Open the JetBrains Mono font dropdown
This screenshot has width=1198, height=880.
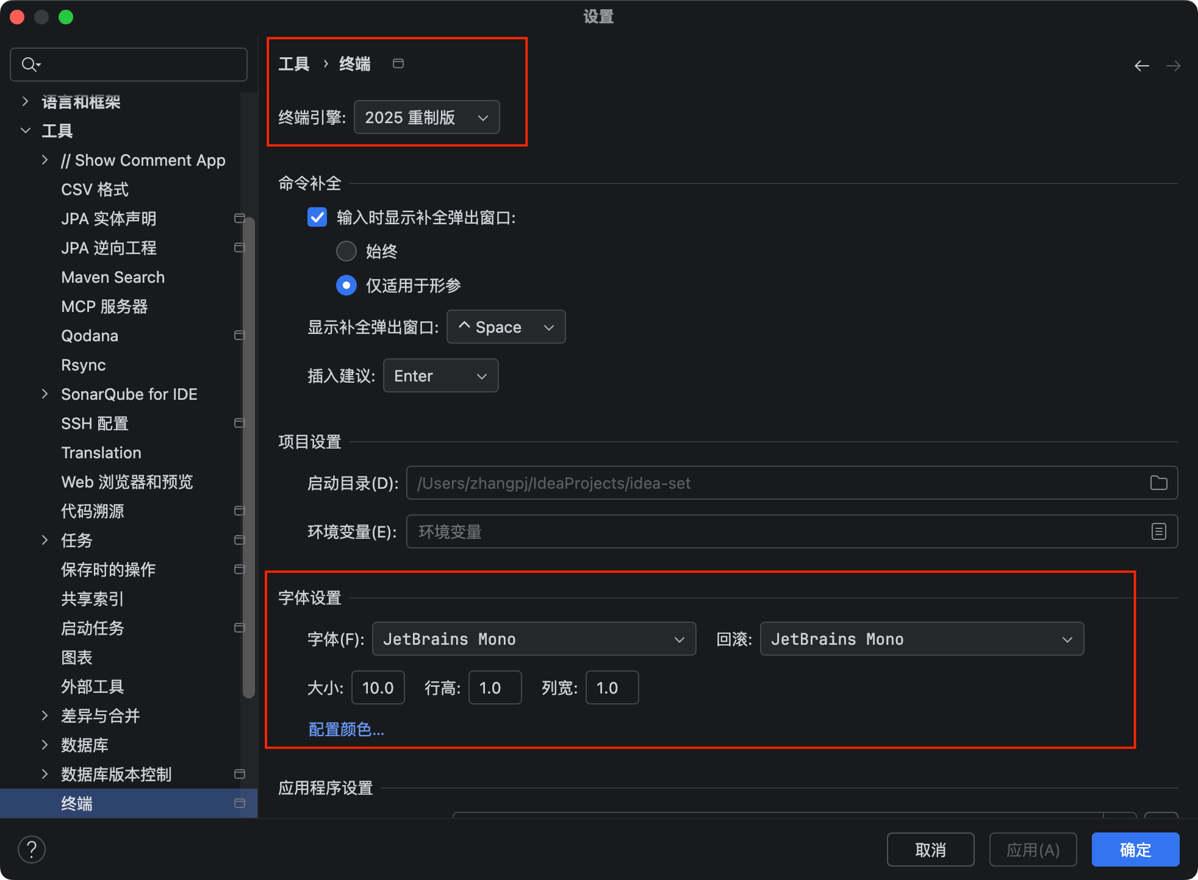pos(534,639)
